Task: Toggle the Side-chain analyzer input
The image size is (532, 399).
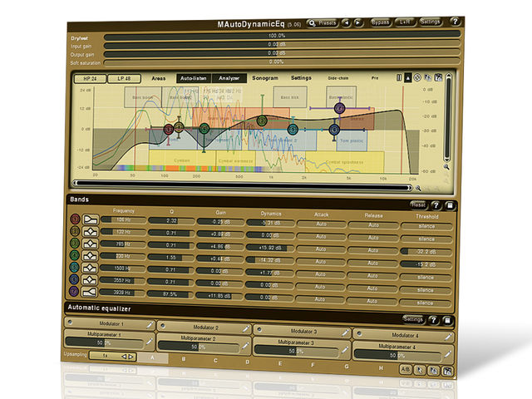Action: click(338, 77)
